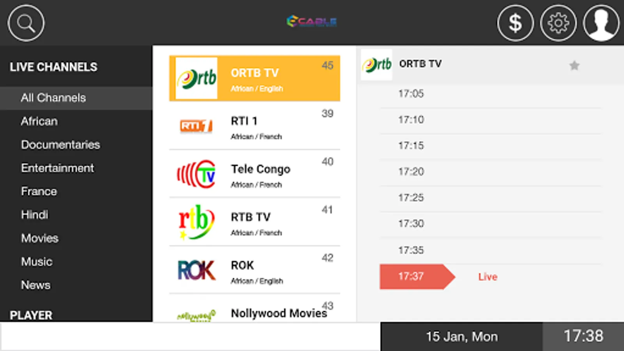624x351 pixels.
Task: Select the ROK channel logo
Action: tap(197, 270)
